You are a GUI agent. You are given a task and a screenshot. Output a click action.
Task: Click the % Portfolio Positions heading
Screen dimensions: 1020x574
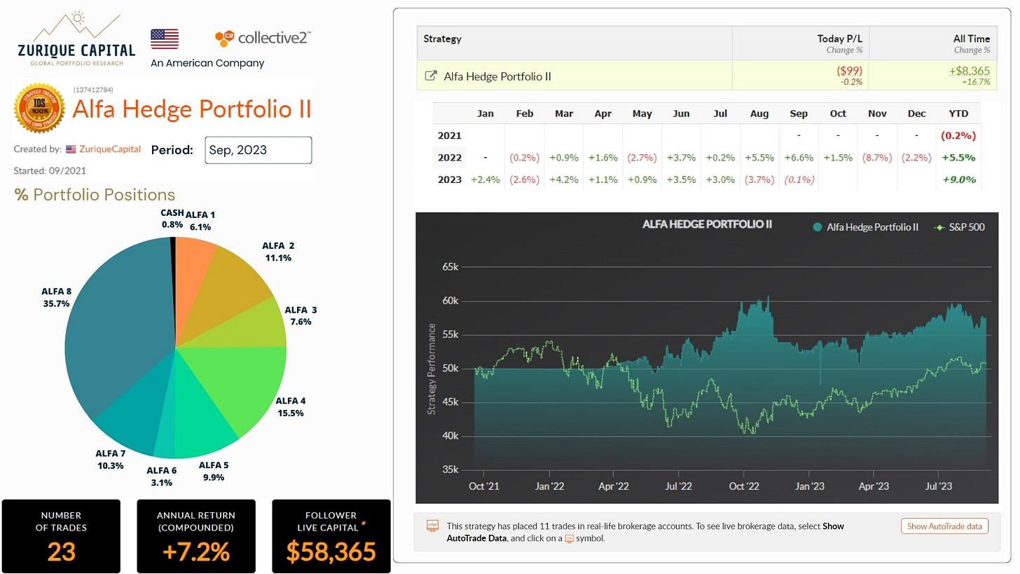tap(95, 195)
